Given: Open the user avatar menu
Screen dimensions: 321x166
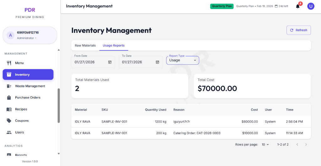Looking at the screenshot, I should click(311, 6).
